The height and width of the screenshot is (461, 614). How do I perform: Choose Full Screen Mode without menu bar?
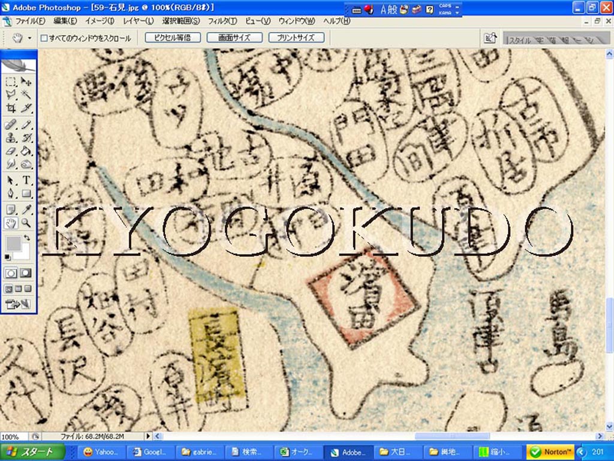click(28, 289)
